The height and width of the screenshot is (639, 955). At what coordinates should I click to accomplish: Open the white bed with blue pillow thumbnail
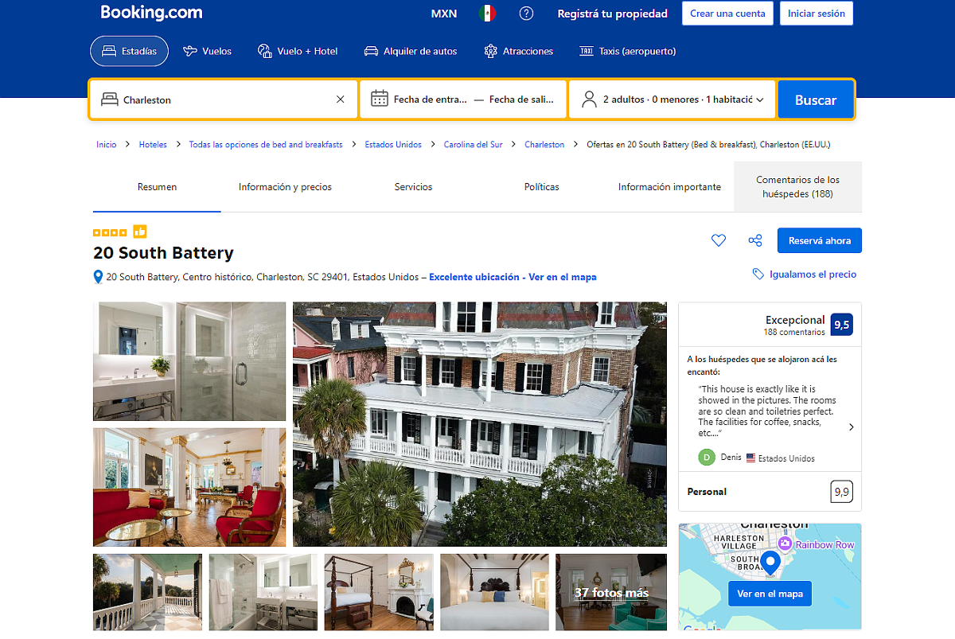pos(494,592)
